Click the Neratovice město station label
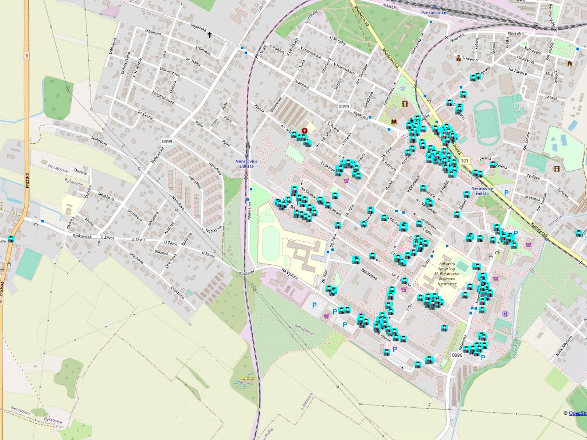 point(482,191)
